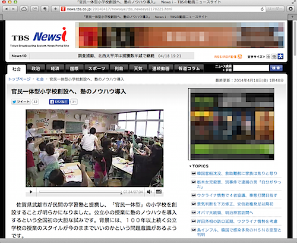Go back using Safari's back arrow
Screen dimensions: 297x243
pyautogui.click(x=7, y=9)
